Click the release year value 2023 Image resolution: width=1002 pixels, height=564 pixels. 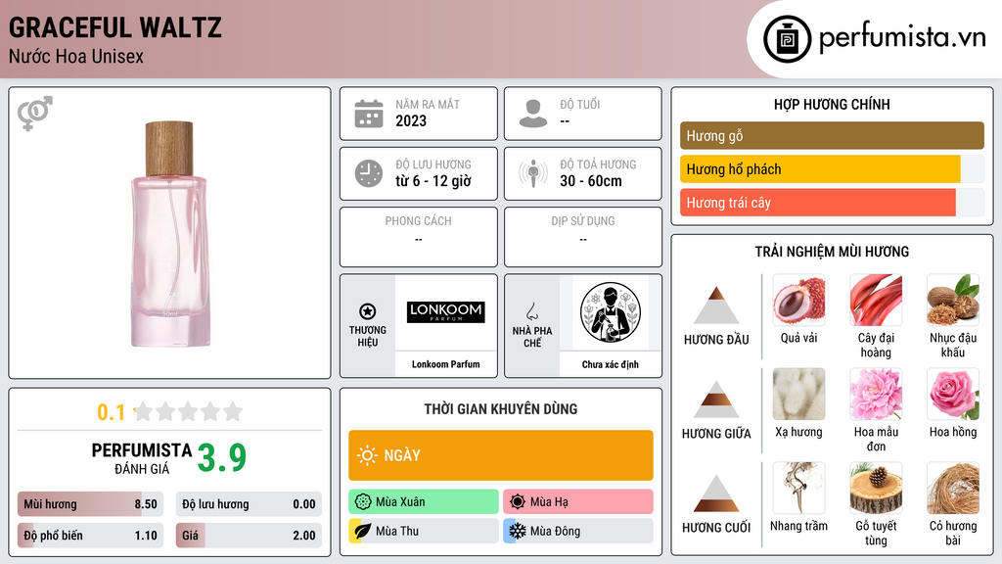[411, 120]
